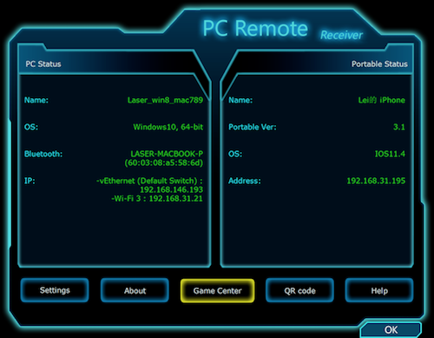Click the Receiver subtitle text
434x338 pixels.
[341, 35]
